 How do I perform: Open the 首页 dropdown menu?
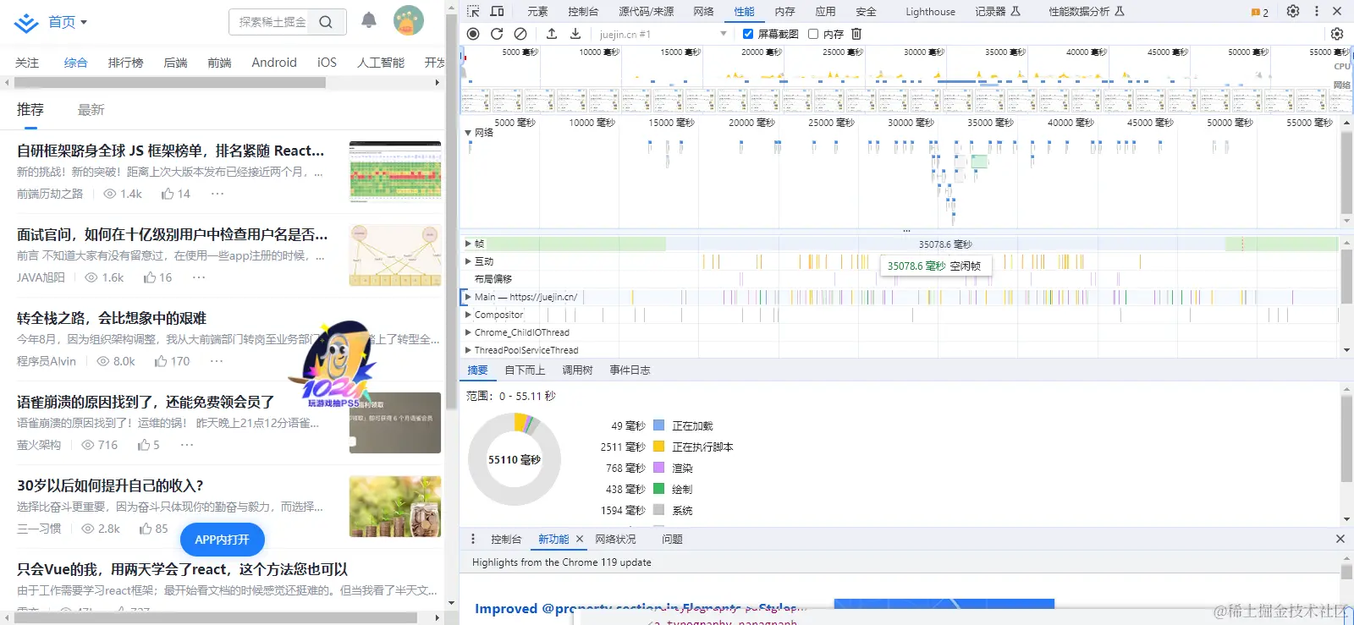point(68,22)
